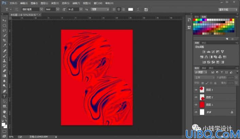Screen dimensions: 240x139
Task: Open the character and paragraph panel
Action: pos(146,10)
